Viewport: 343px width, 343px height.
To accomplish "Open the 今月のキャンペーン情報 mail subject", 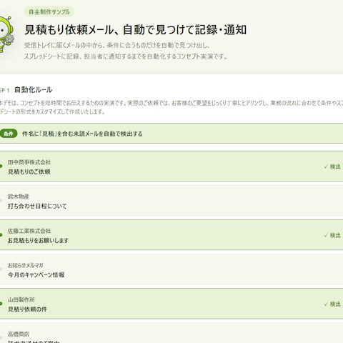I will [36, 274].
